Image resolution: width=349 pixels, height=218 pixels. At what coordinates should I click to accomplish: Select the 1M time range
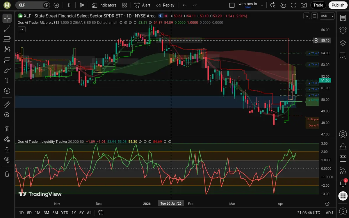pyautogui.click(x=38, y=213)
